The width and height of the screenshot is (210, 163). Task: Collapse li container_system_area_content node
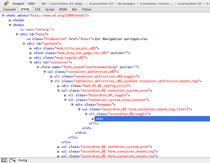click(x=66, y=100)
